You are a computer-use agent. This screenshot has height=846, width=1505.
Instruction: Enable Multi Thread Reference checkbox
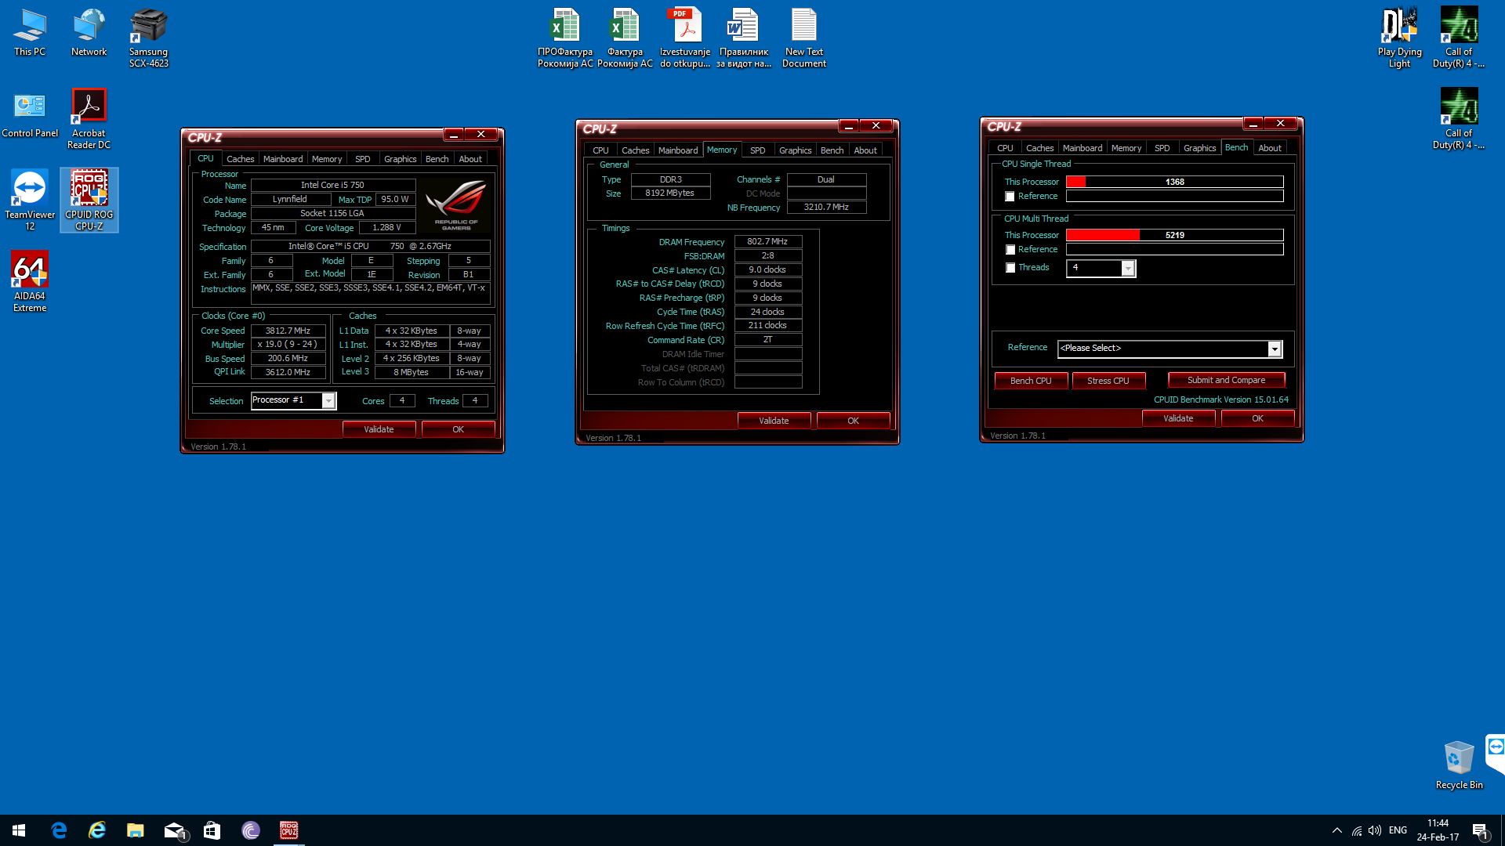[x=1010, y=250]
